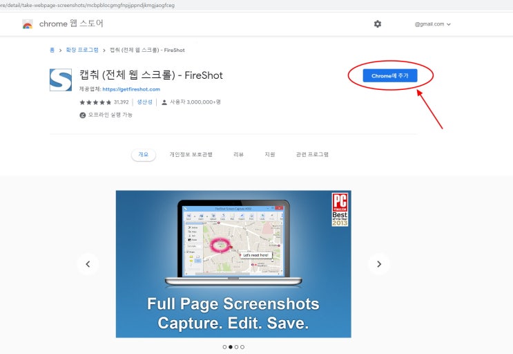Click the user silhouette icon beside 사용자 3,000,000+명
Image resolution: width=513 pixels, height=354 pixels.
164,102
